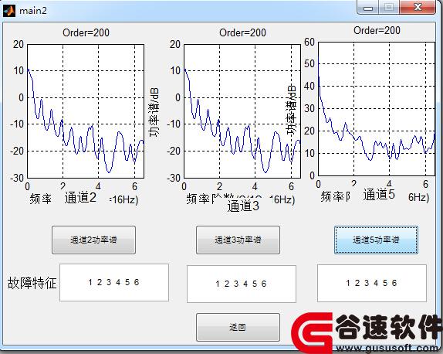
Task: Select the fault feature box under channel 5
Action: pyautogui.click(x=372, y=283)
